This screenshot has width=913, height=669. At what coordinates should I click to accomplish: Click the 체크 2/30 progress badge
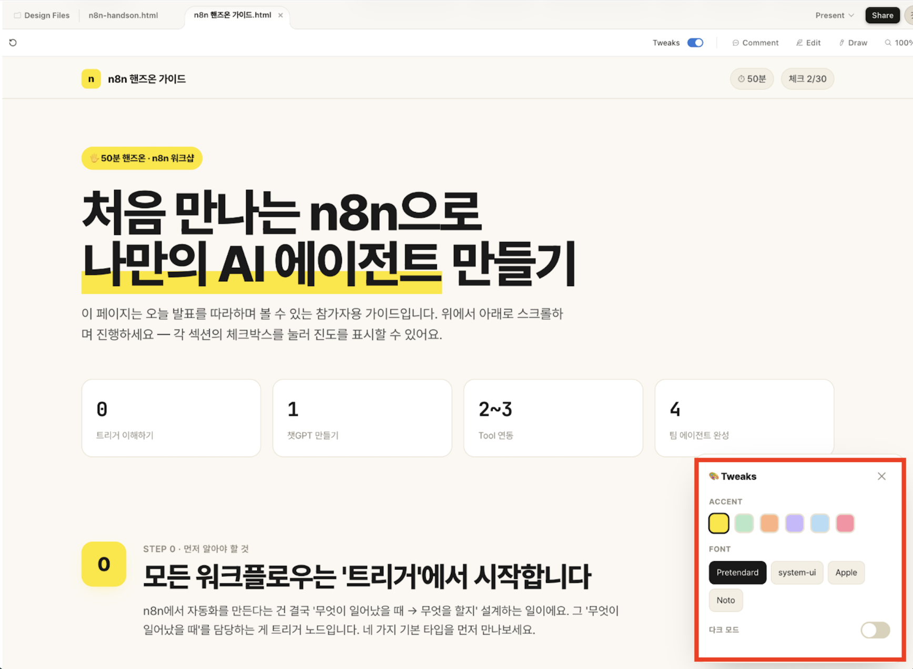pyautogui.click(x=807, y=79)
